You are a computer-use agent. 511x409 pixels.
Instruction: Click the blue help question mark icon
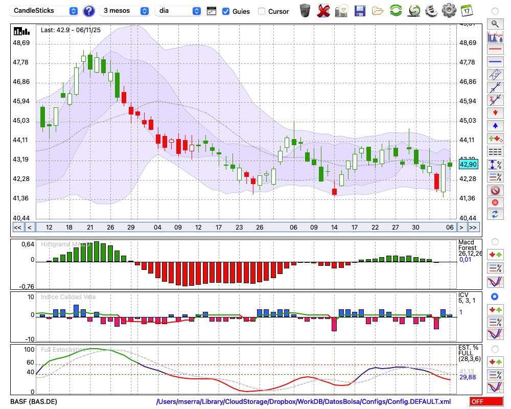(x=89, y=11)
